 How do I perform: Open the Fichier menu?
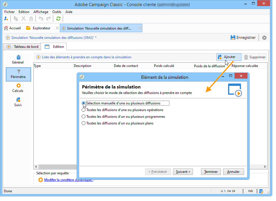coord(10,12)
